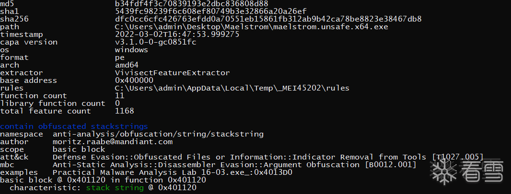Click the os value windows
This screenshot has height=194, width=511.
tap(131, 50)
